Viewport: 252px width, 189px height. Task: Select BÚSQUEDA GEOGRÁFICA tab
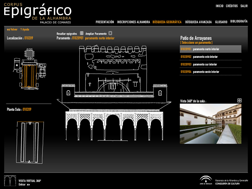pos(167,22)
